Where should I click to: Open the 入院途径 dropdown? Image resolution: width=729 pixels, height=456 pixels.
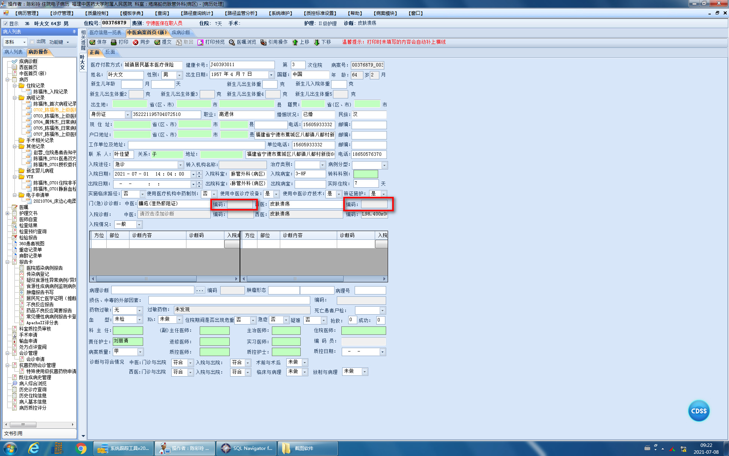point(181,165)
